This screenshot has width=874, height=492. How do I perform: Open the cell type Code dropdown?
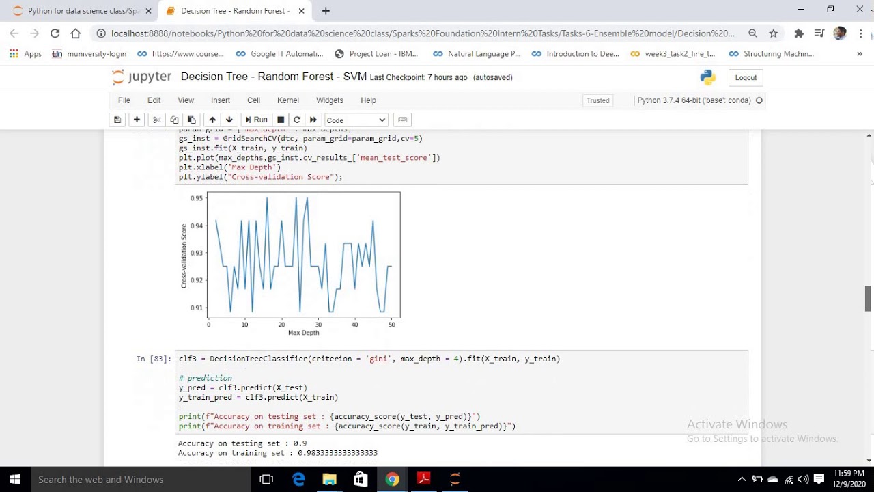(356, 120)
